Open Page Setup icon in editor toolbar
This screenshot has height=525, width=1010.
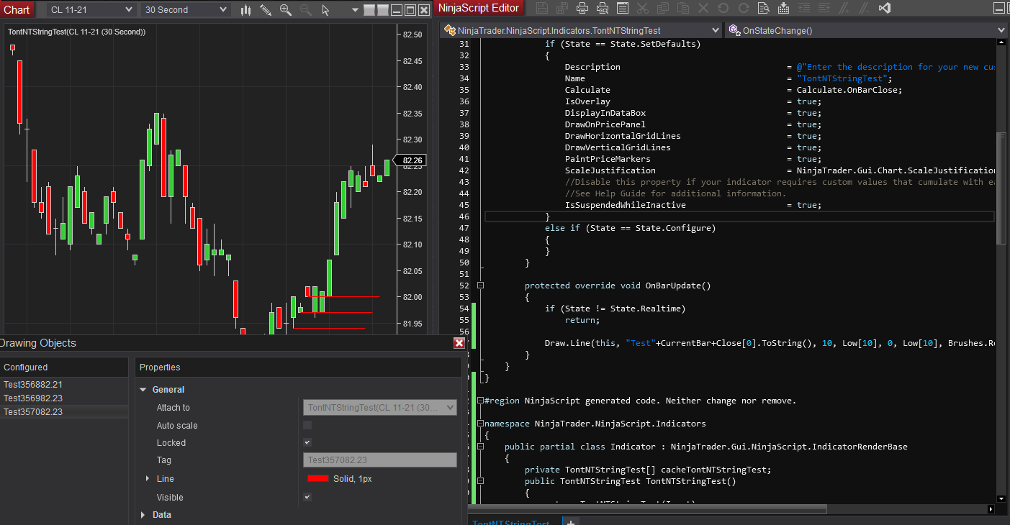(x=623, y=8)
